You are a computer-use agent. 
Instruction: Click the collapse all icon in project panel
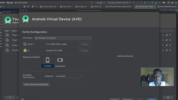28,7
